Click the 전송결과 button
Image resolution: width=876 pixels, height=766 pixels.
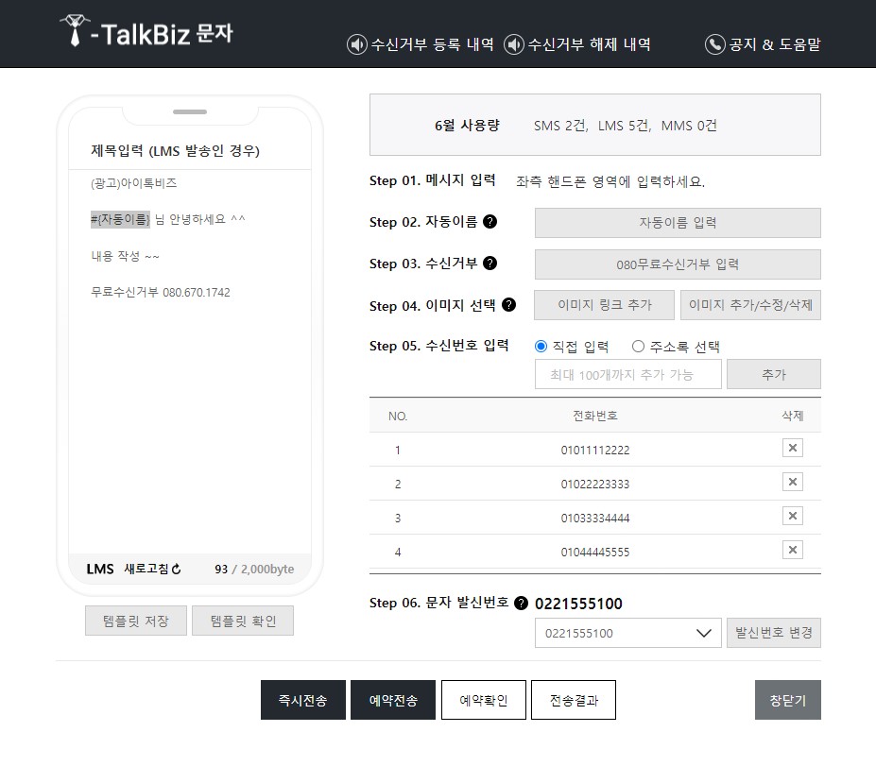tap(574, 700)
